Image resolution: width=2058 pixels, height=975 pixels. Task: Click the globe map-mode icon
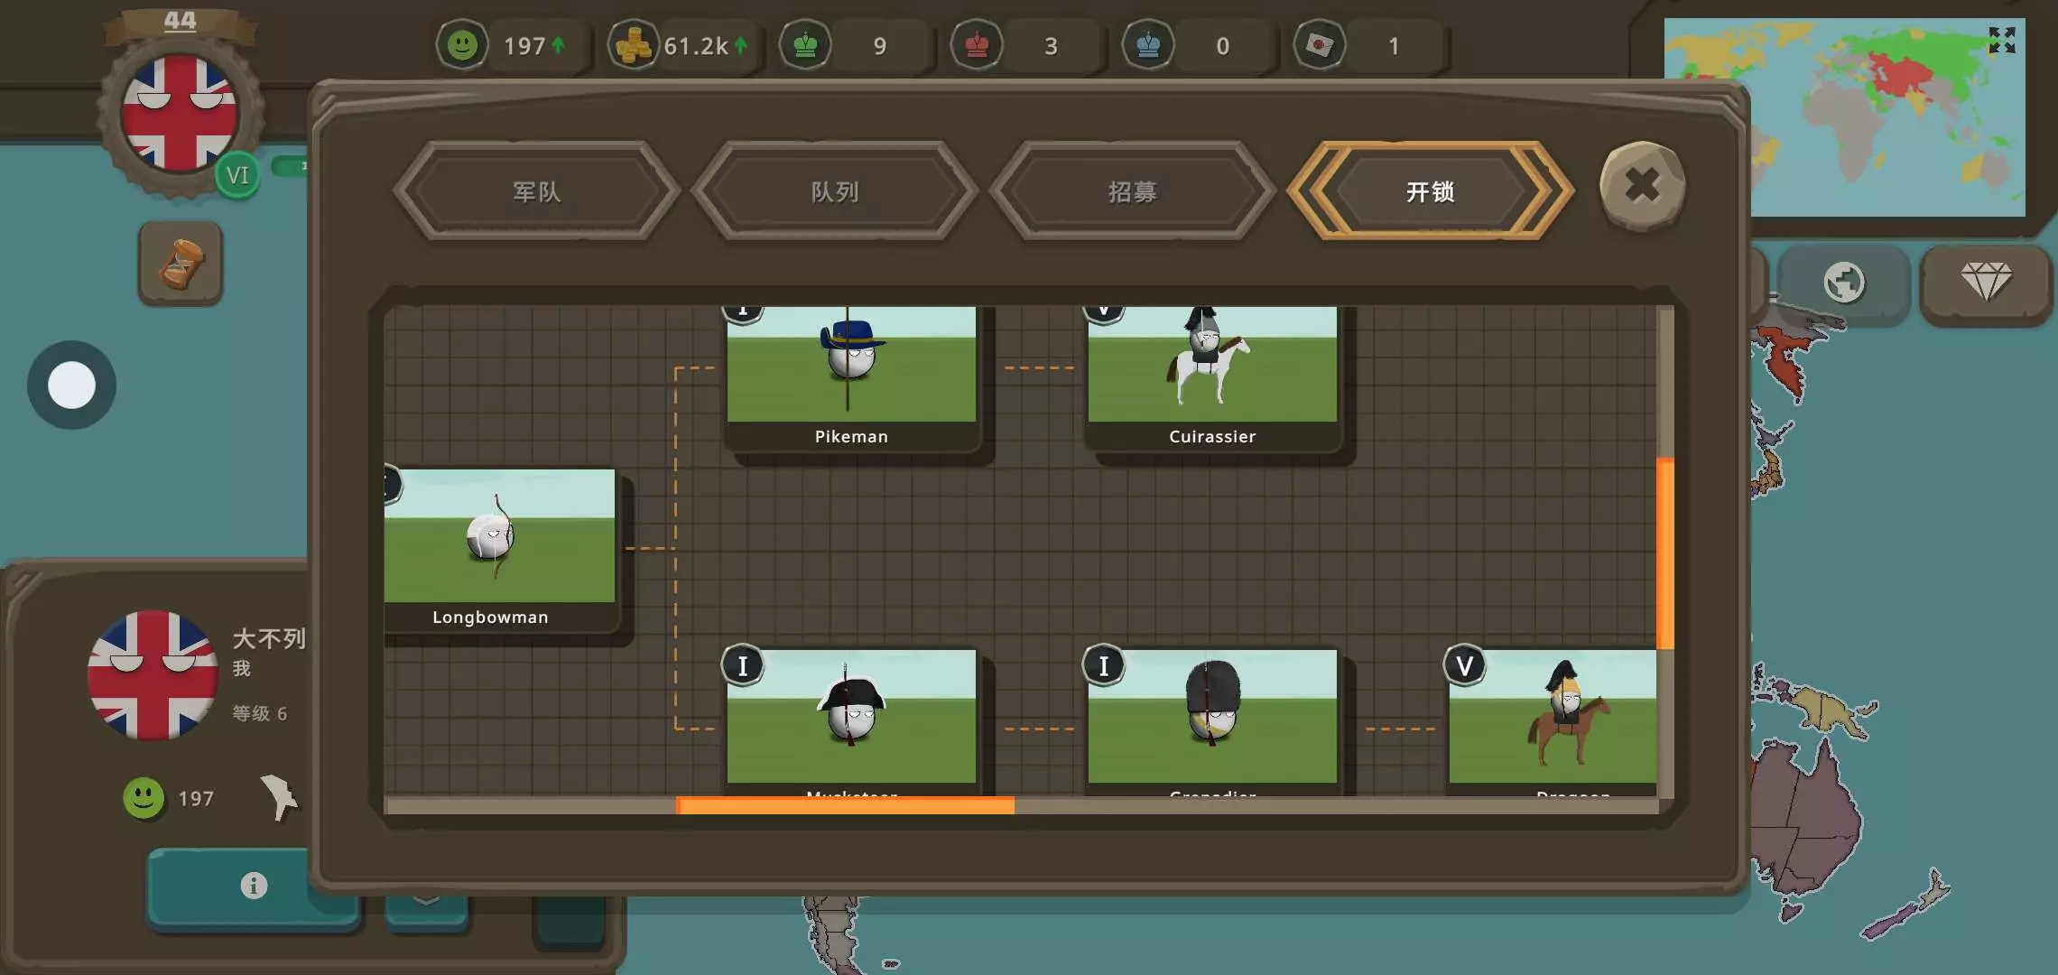pos(1843,283)
